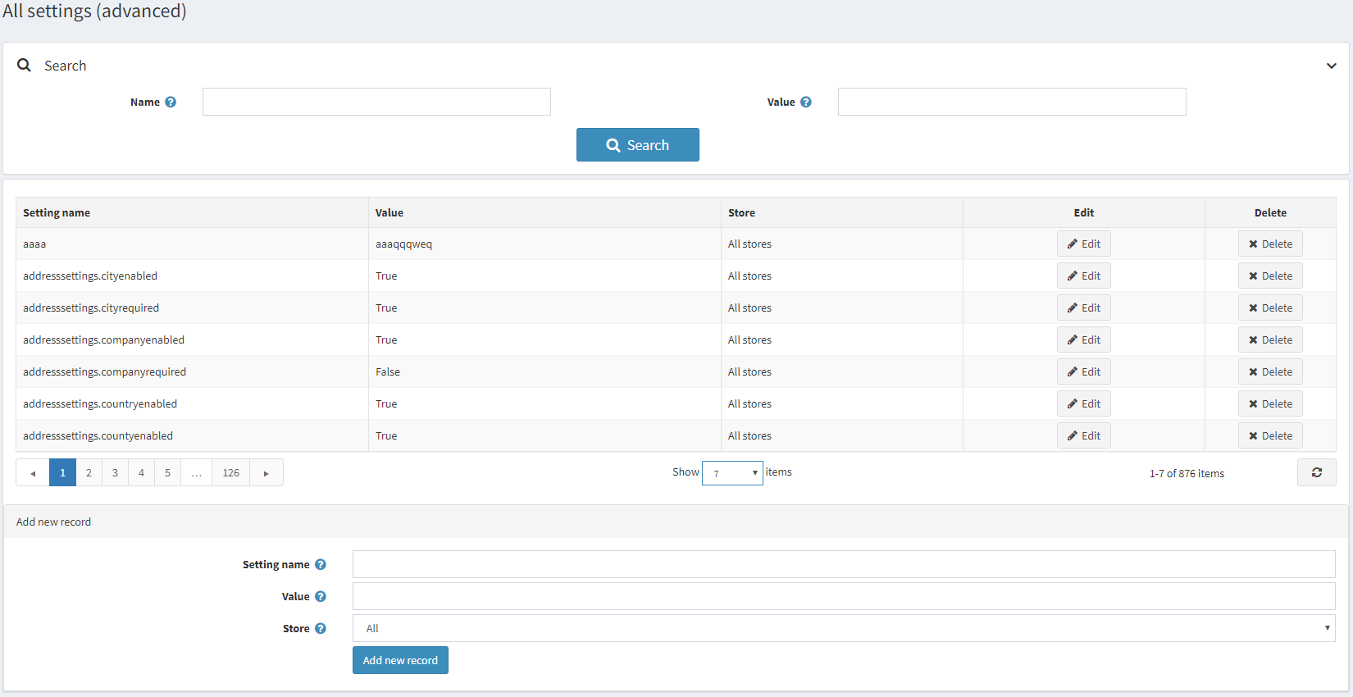Image resolution: width=1353 pixels, height=697 pixels.
Task: Open the Store dropdown for new record
Action: click(843, 629)
